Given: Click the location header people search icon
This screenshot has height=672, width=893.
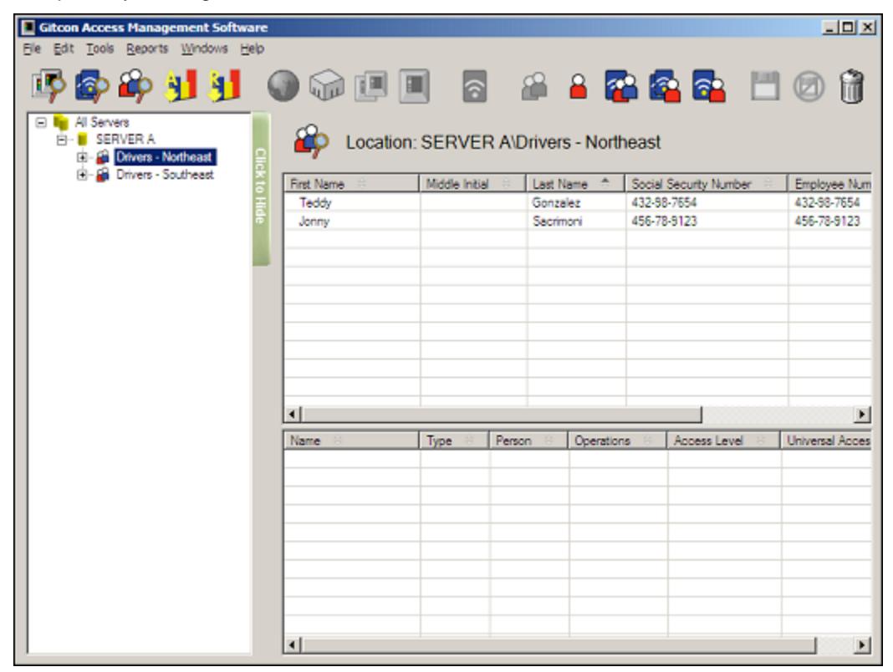Looking at the screenshot, I should pos(311,141).
